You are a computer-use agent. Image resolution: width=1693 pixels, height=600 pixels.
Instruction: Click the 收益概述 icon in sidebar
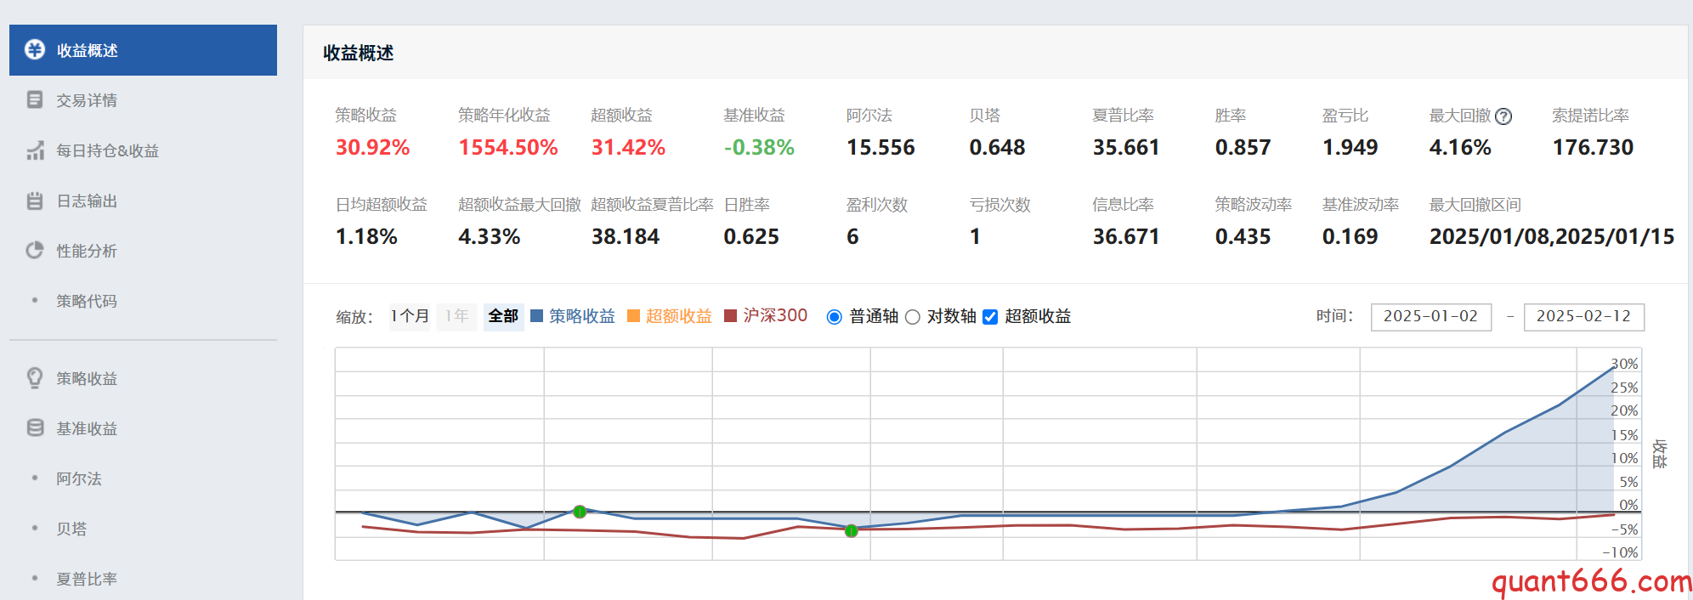pyautogui.click(x=35, y=49)
